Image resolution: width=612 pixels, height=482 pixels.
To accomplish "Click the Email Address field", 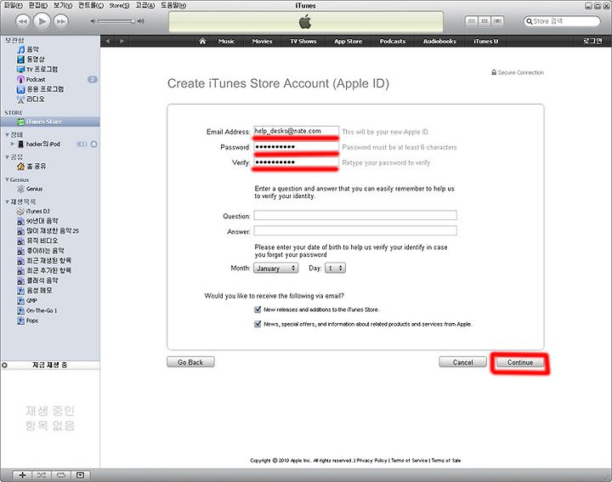I will 297,131.
